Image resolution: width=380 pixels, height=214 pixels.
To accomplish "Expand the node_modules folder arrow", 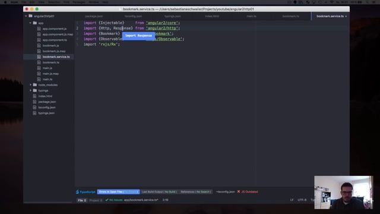I will coord(30,85).
